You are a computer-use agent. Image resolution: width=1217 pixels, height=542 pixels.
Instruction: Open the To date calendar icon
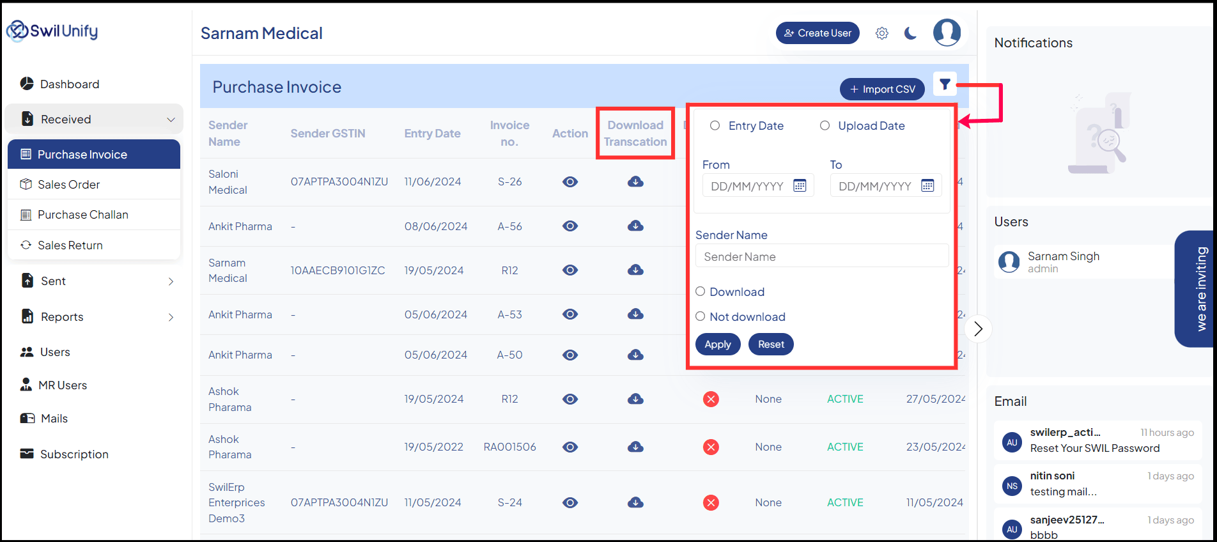pos(927,185)
